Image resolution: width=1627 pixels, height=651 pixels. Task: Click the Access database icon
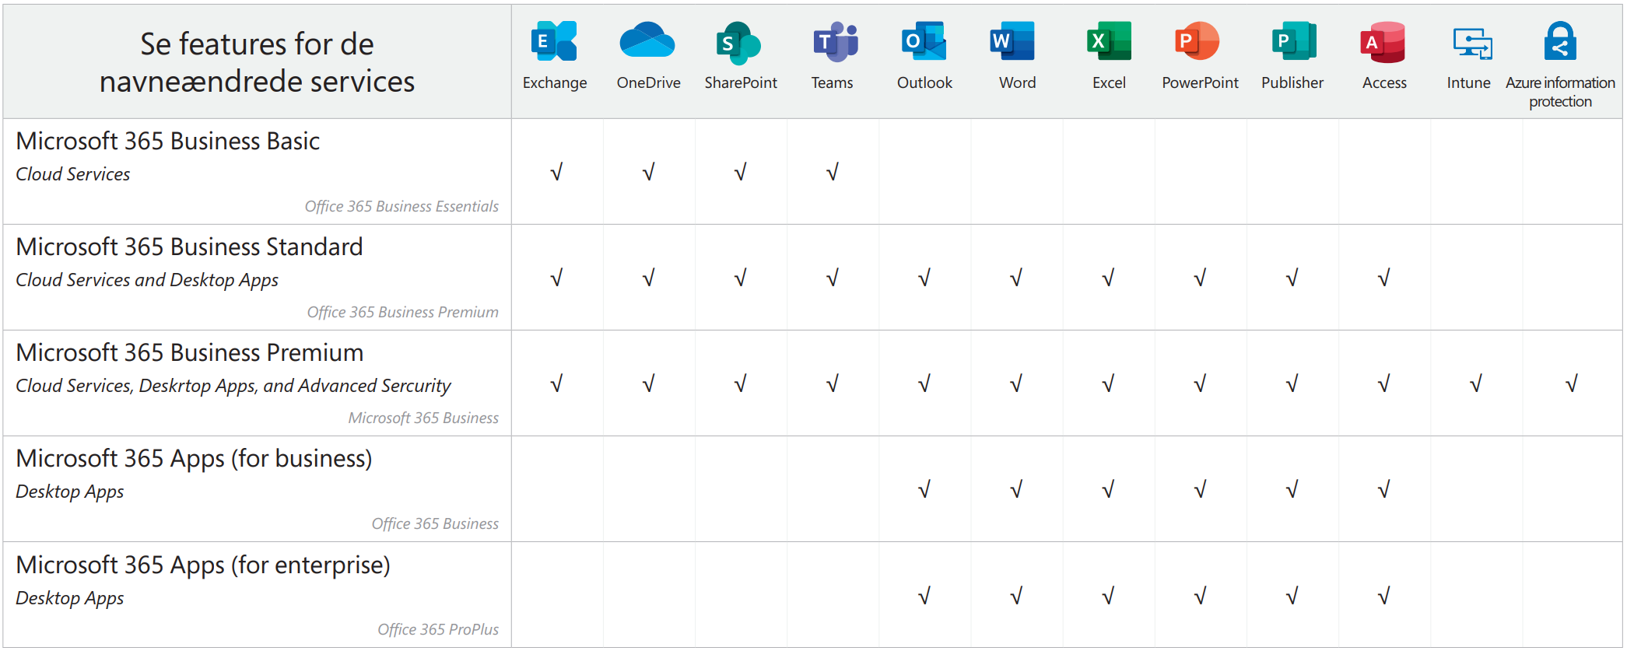click(x=1383, y=41)
